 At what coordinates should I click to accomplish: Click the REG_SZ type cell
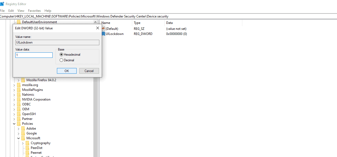click(139, 29)
